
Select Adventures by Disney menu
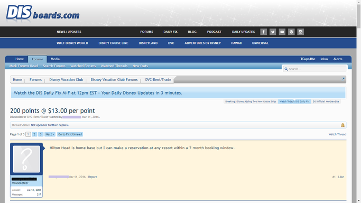coord(202,43)
